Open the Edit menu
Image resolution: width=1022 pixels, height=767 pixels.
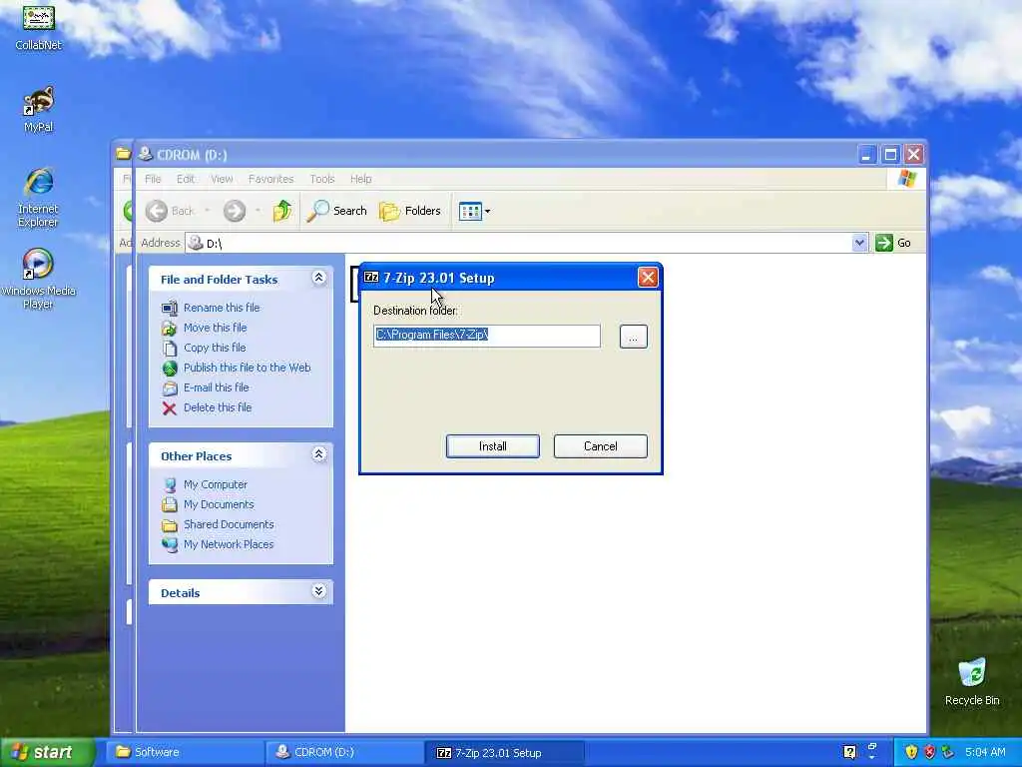185,179
